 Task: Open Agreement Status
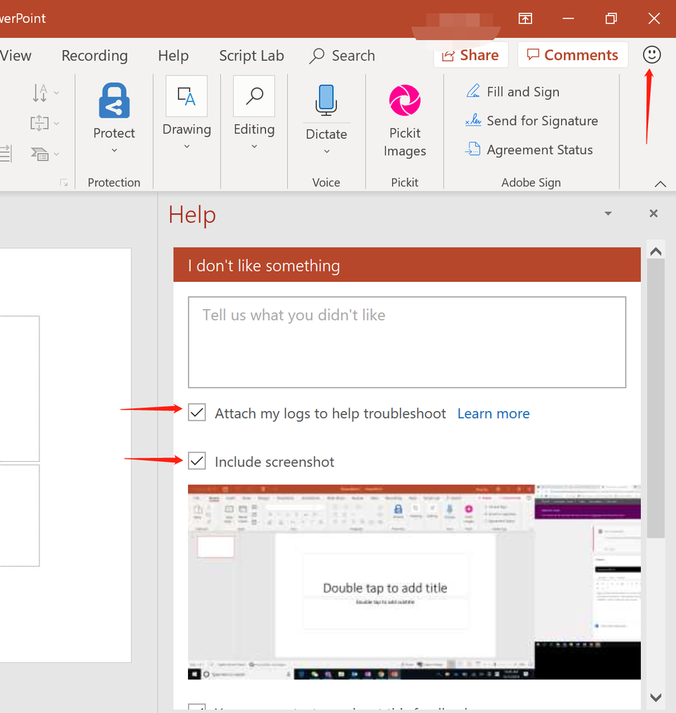tap(529, 150)
